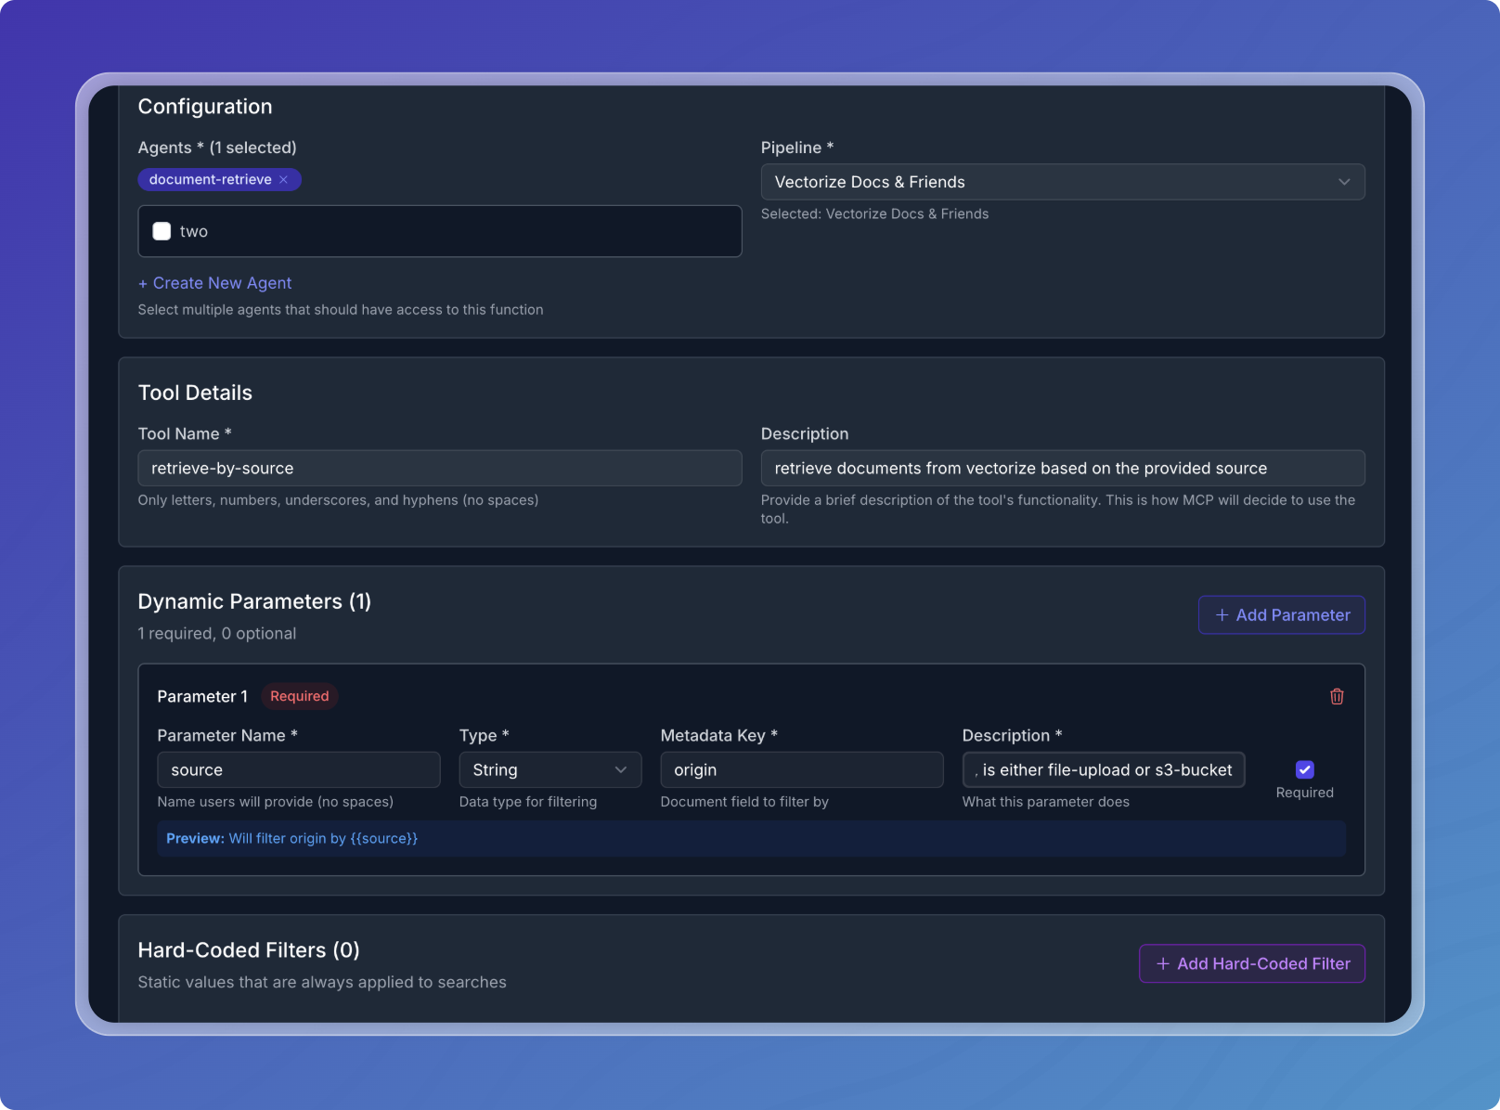Edit the parameter Description field
This screenshot has width=1500, height=1110.
1104,770
